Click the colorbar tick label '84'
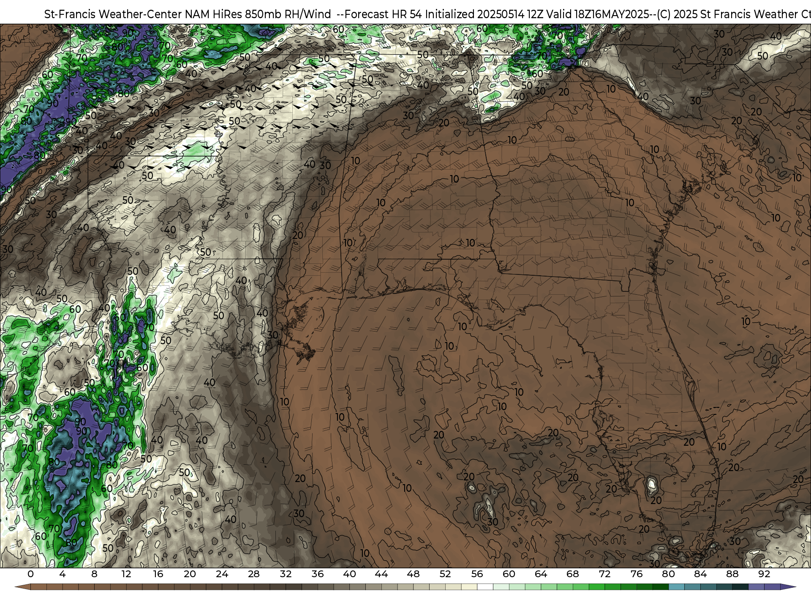Viewport: 811px width, 592px height. pos(700,574)
